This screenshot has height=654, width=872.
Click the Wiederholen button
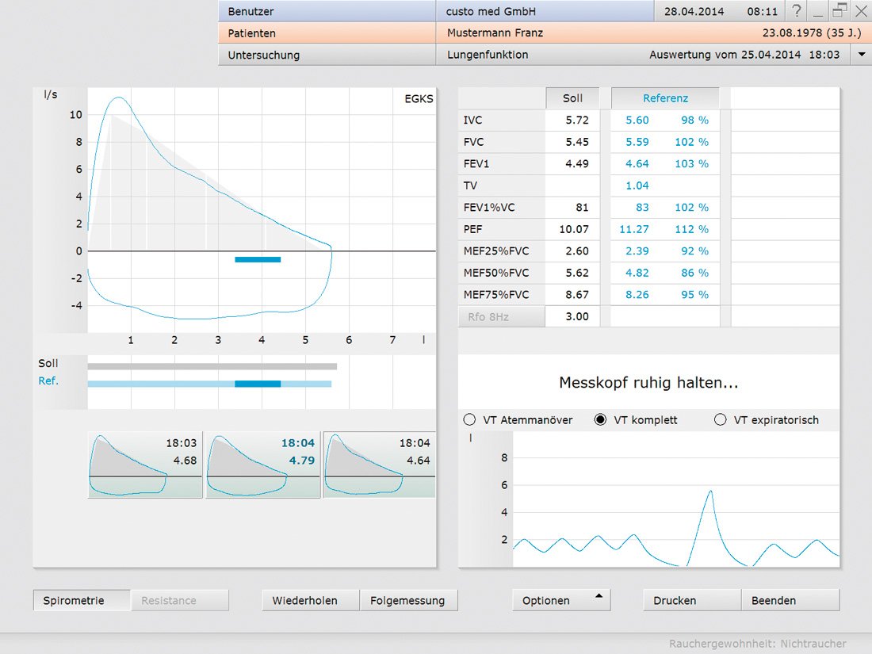point(311,600)
